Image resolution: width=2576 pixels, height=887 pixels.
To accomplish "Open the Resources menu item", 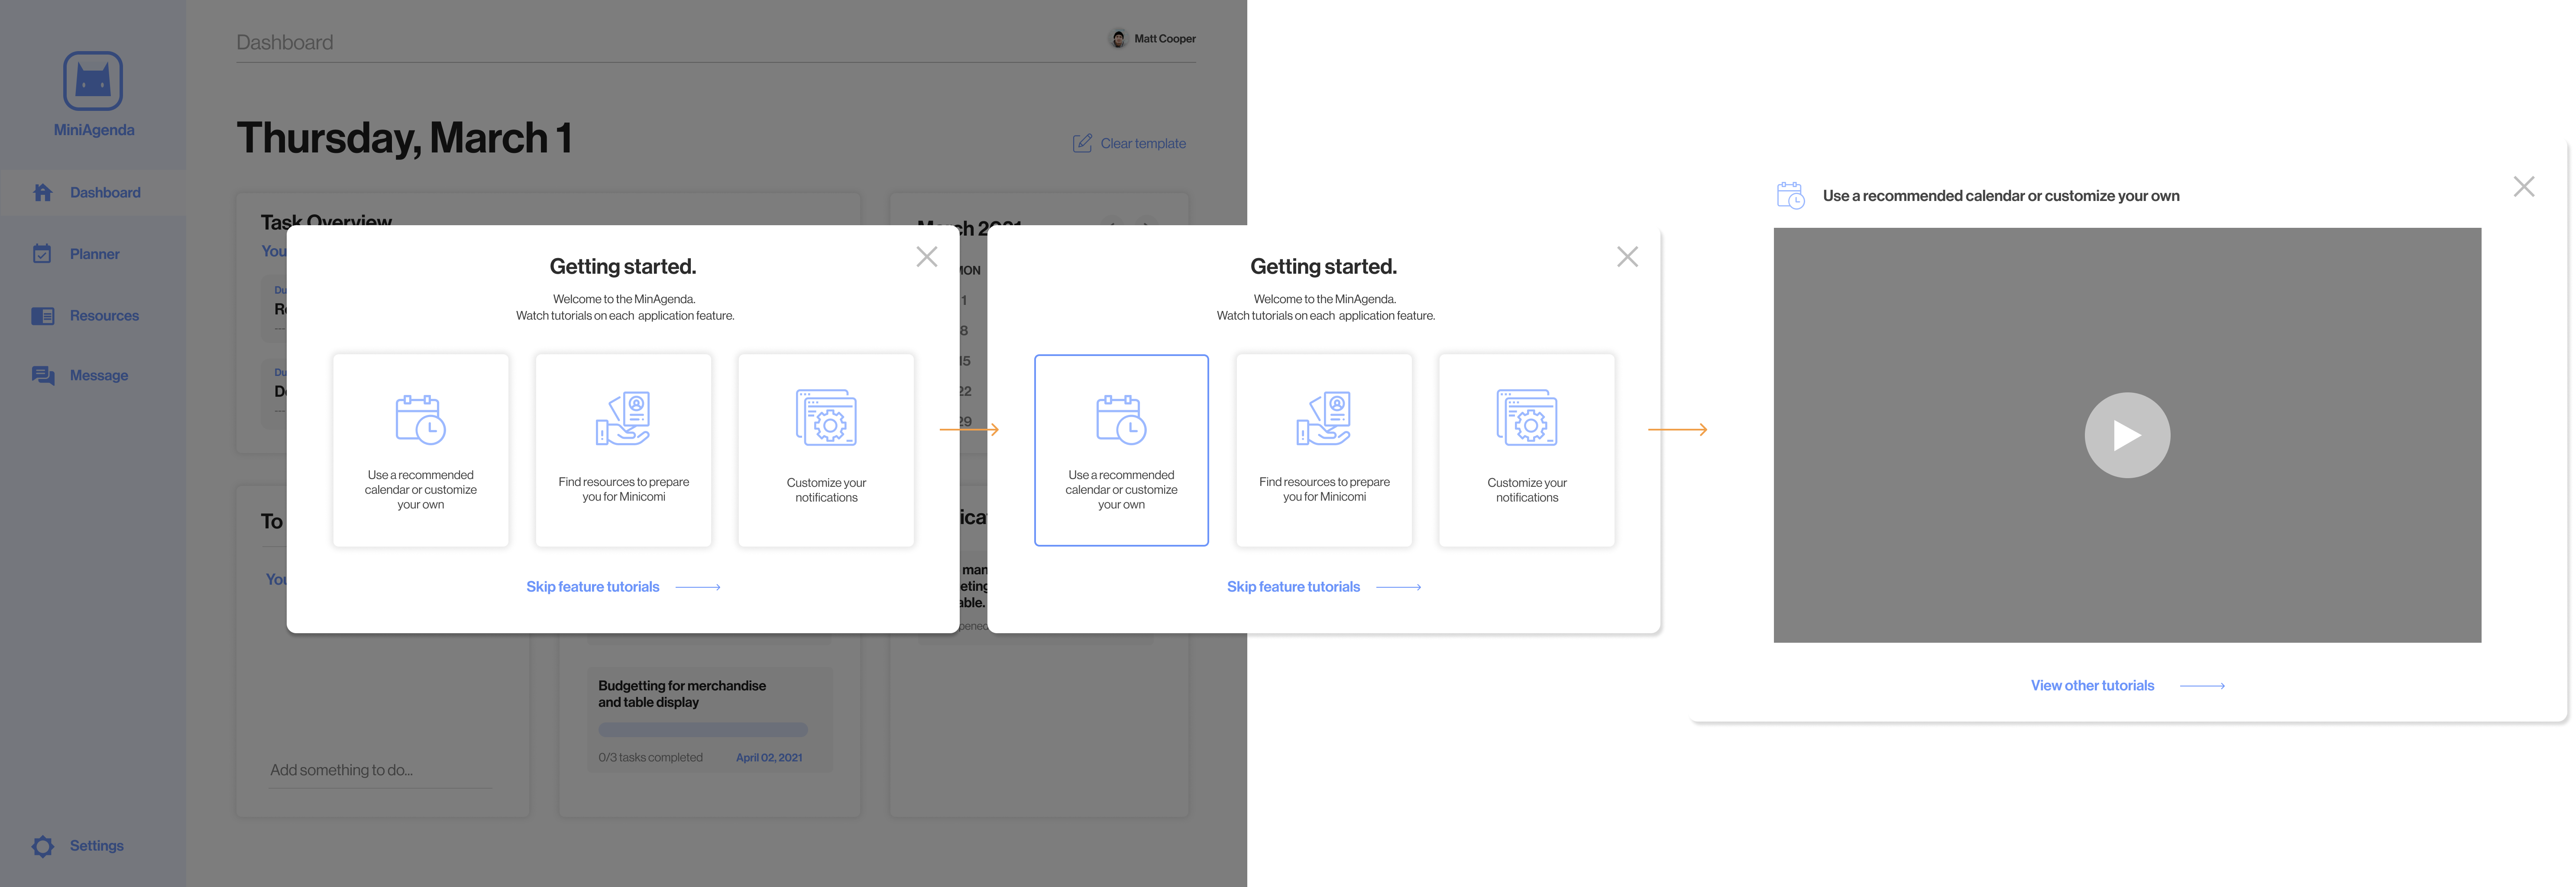I will pos(104,316).
